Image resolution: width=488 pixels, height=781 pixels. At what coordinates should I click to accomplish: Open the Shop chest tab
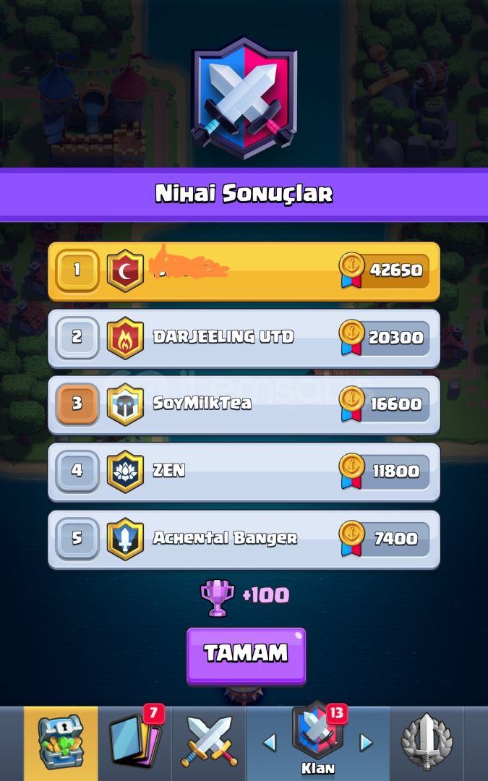tap(61, 743)
